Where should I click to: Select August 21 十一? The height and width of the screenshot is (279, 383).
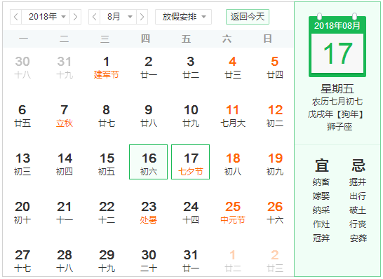[65, 212]
